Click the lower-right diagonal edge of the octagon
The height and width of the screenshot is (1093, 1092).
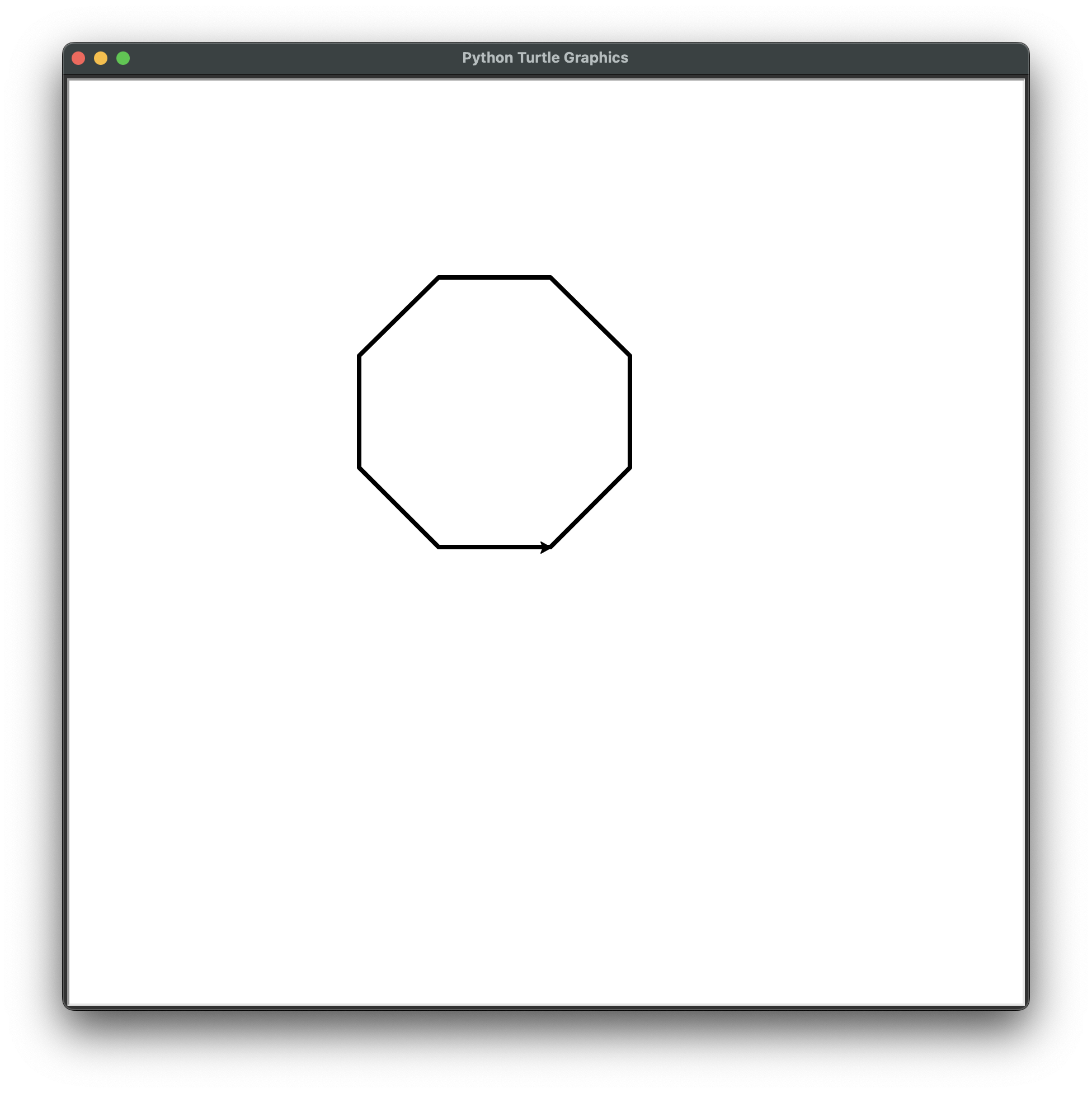590,507
